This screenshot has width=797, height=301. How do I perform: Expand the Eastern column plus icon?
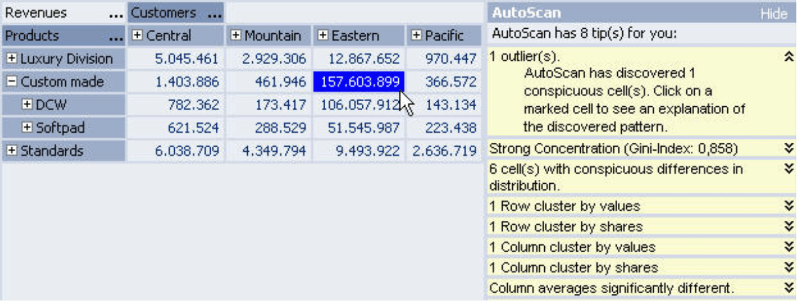tap(323, 36)
